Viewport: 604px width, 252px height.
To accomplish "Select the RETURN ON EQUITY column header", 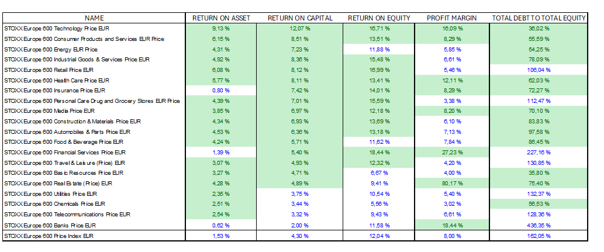I will point(379,18).
